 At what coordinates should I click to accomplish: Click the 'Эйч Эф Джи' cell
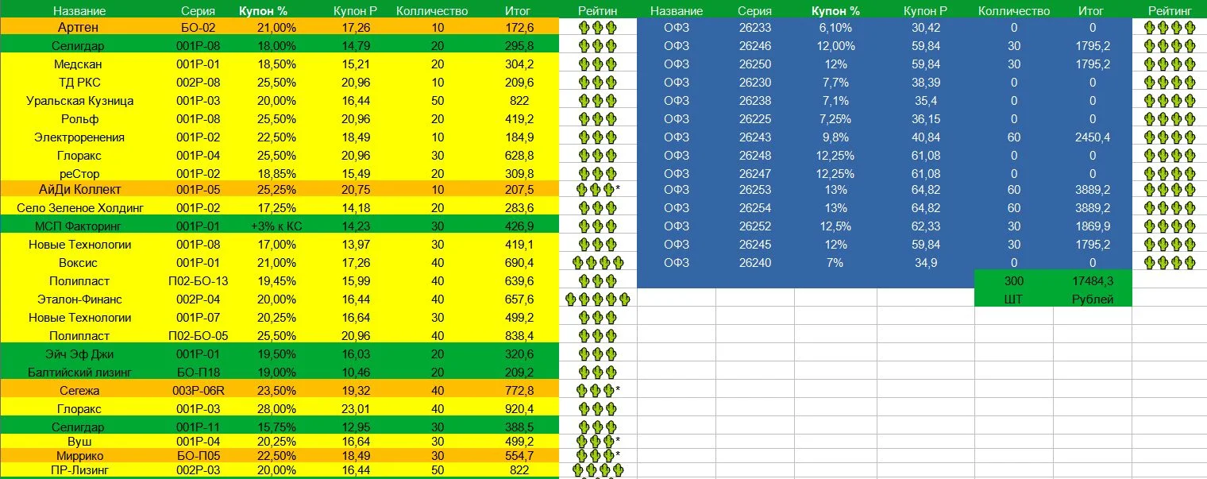tap(79, 354)
